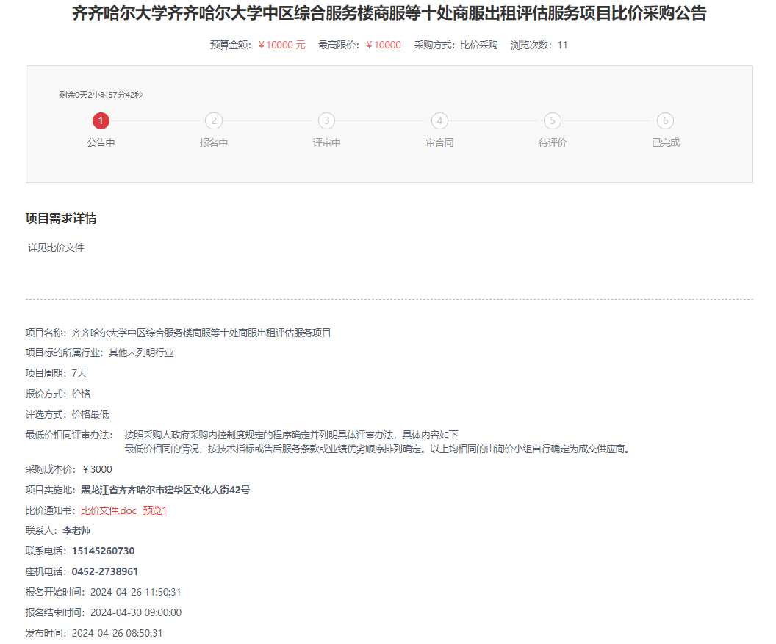Viewport: 776px width, 644px height.
Task: Select the step 3 circle for 评审中
Action: click(326, 121)
